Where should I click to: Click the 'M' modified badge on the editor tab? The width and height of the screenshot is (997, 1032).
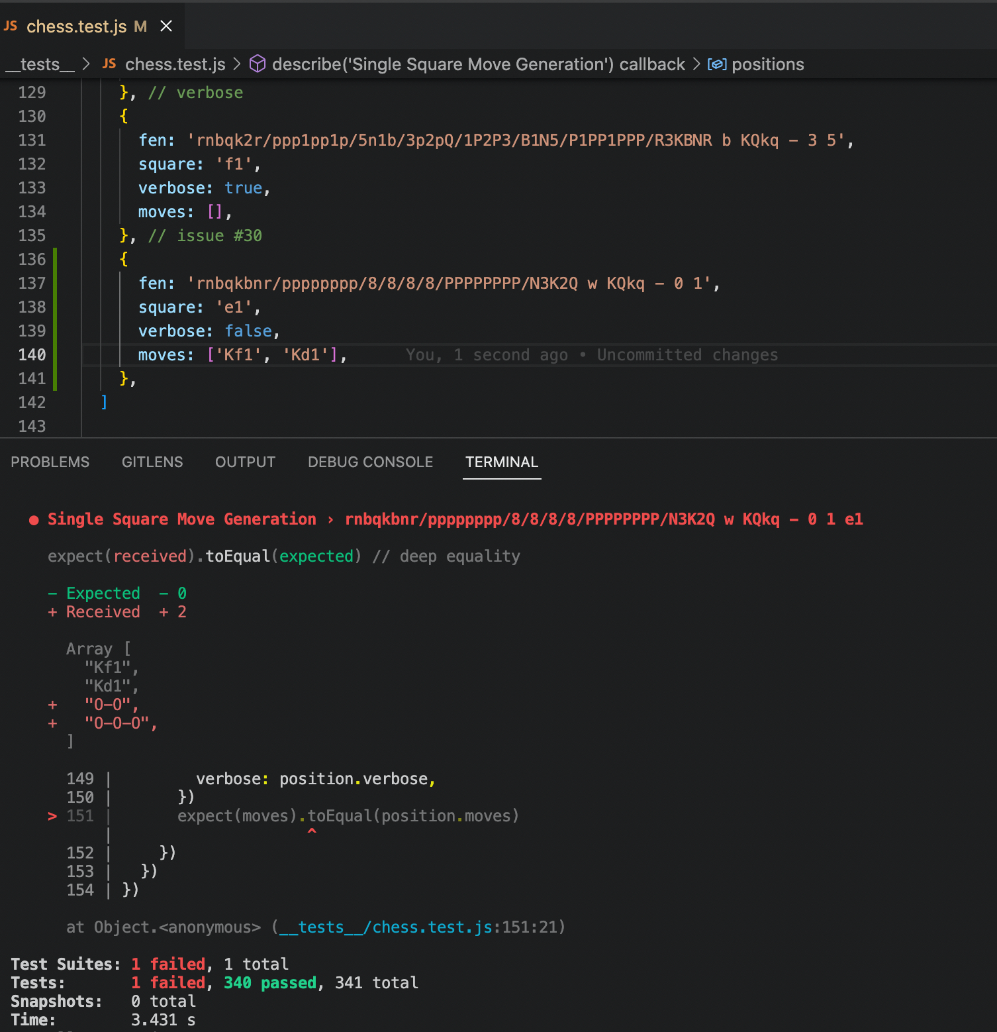(140, 26)
